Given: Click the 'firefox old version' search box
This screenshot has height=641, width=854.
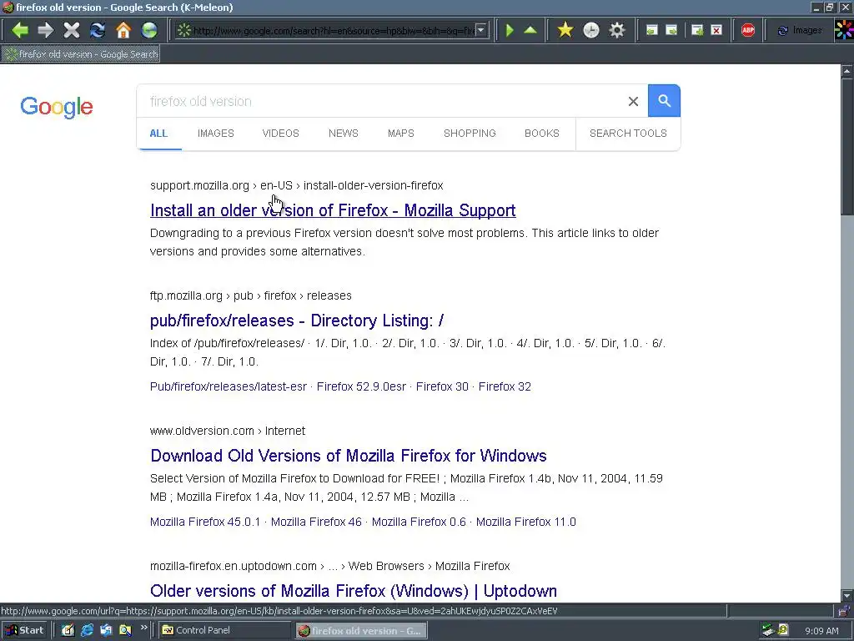Looking at the screenshot, I should click(x=381, y=101).
